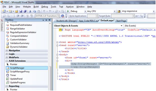Screen dimensions: 156x91
Task: Select the DynamicValidator icon in toolbox
Action: [x=8, y=47]
